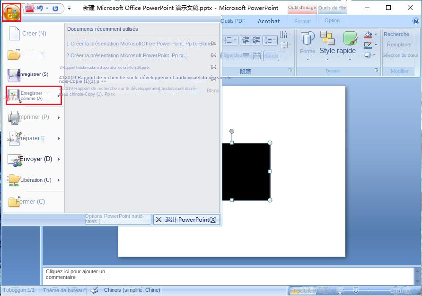The image size is (422, 296).
Task: Switch to the Acrobat ribbon tab
Action: (x=268, y=21)
